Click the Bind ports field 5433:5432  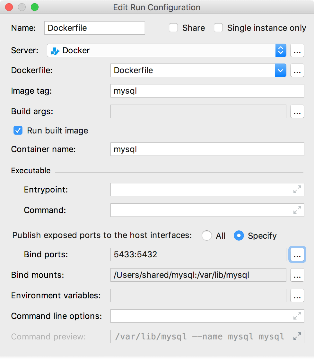[198, 254]
